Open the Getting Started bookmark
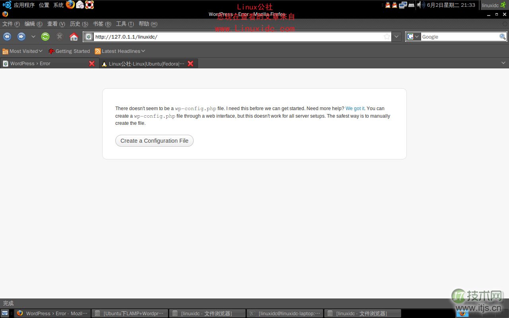 click(x=69, y=51)
